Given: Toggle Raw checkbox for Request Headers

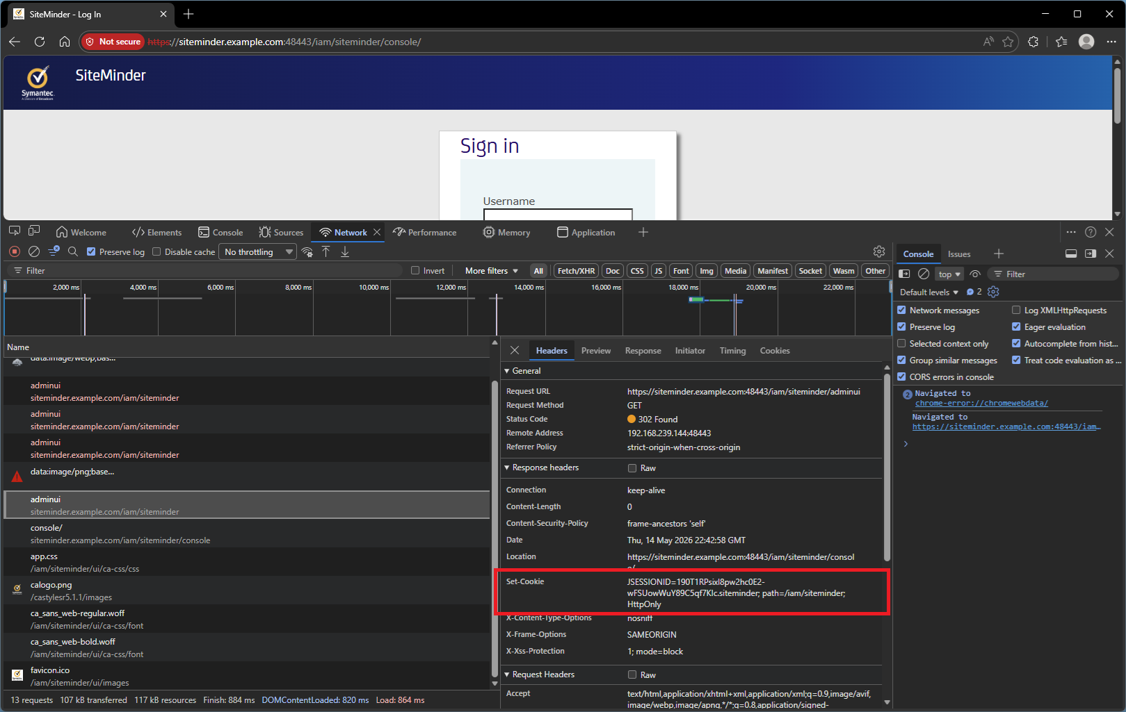Looking at the screenshot, I should [x=632, y=675].
